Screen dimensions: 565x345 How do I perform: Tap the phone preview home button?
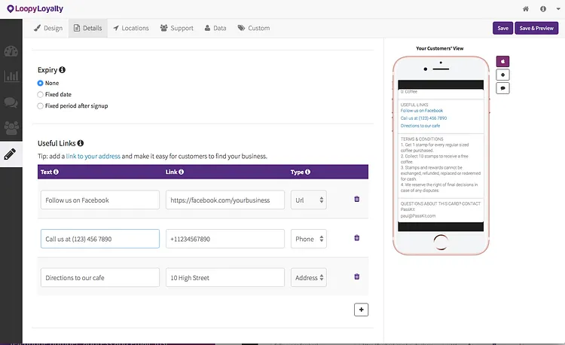pos(441,242)
